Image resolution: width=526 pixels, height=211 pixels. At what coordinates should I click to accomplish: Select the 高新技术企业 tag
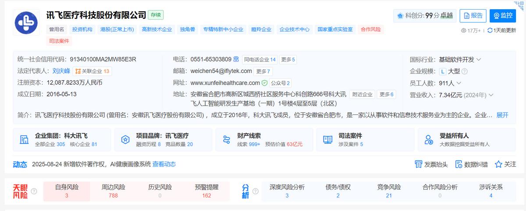[x=156, y=30]
